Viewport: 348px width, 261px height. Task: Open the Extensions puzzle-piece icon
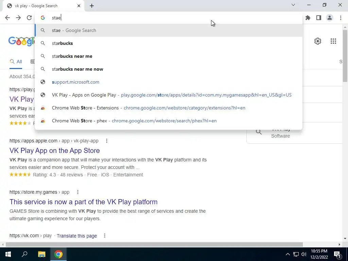308,18
